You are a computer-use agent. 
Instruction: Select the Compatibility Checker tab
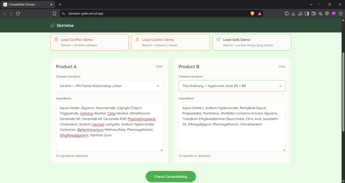click(27, 4)
